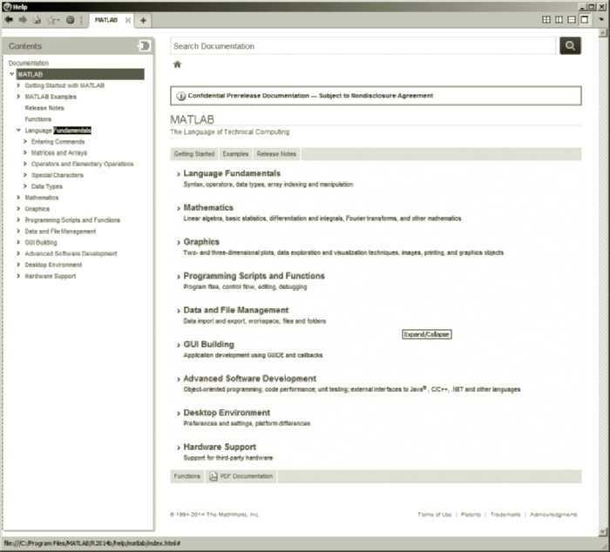The width and height of the screenshot is (610, 552).
Task: Select Functions in the Contents tree
Action: [x=38, y=119]
